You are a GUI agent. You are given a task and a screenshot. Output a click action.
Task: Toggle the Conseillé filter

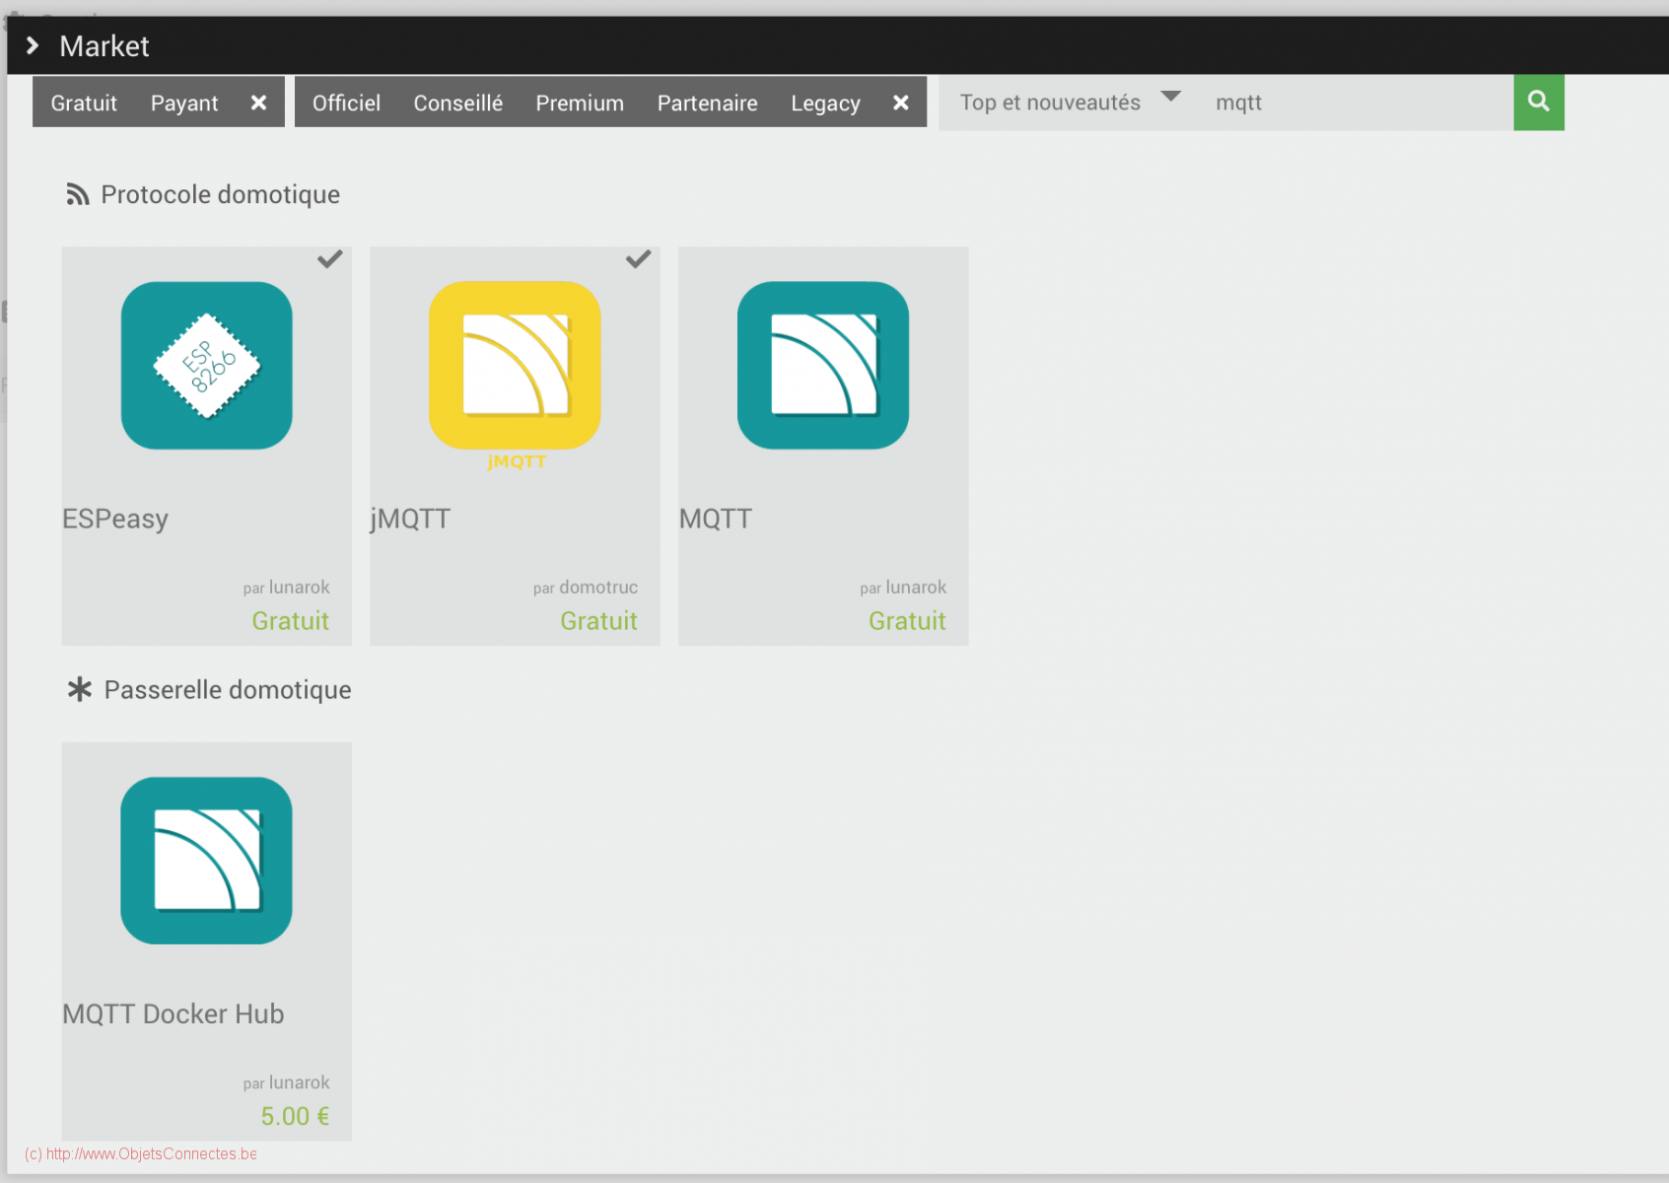tap(458, 103)
